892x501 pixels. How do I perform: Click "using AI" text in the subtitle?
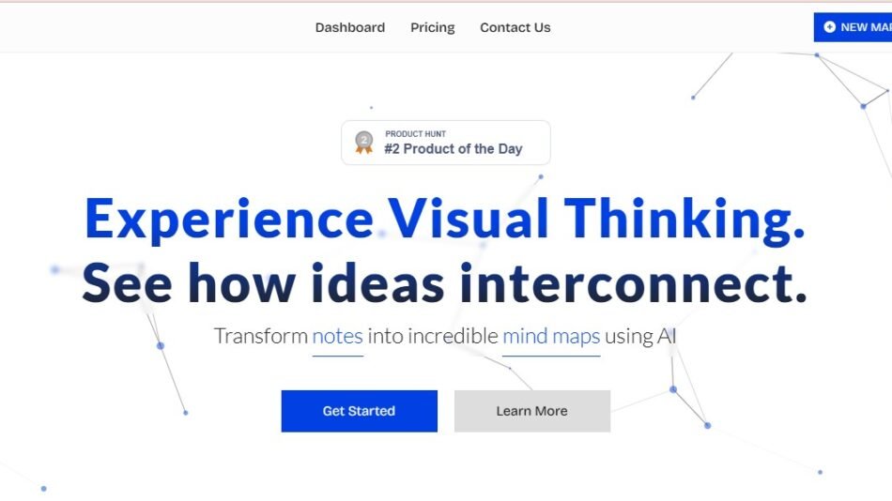pyautogui.click(x=640, y=336)
